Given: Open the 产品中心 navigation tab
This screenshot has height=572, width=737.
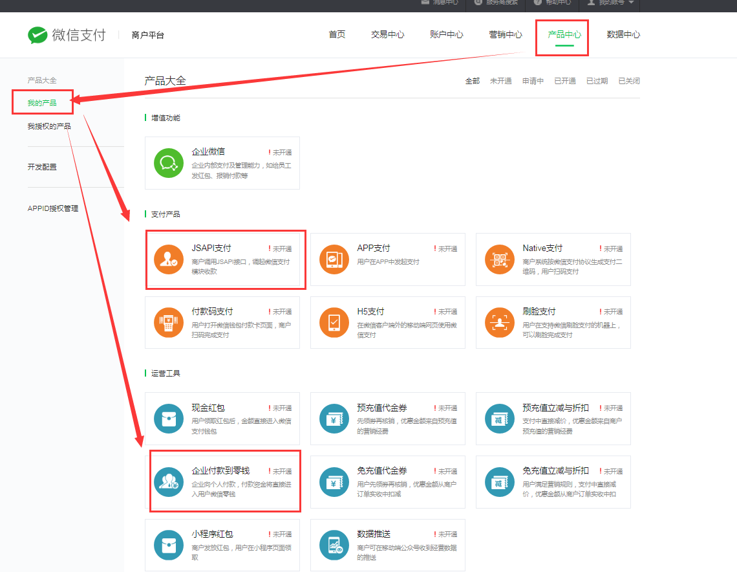Looking at the screenshot, I should pos(564,34).
